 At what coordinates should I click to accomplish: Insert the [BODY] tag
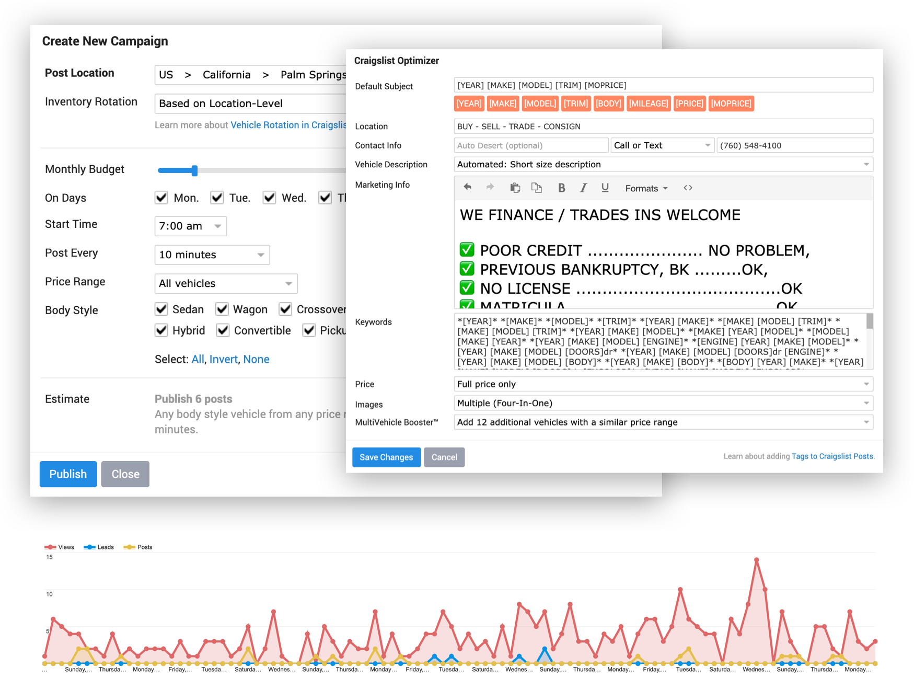[609, 104]
